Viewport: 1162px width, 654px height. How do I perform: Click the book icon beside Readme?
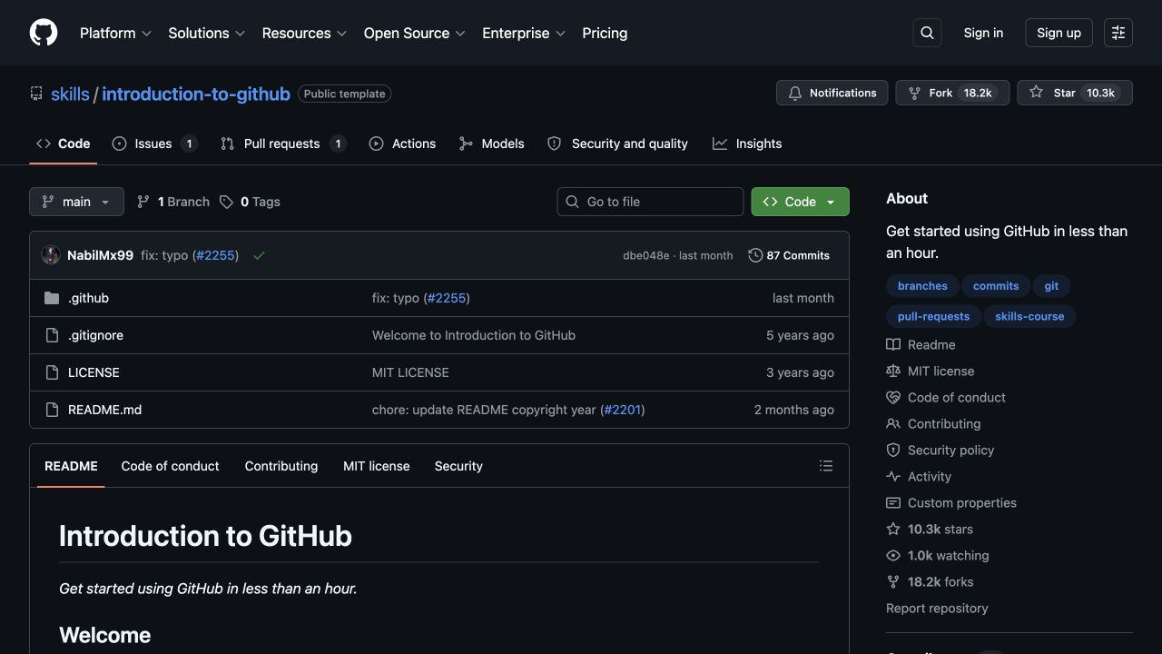coord(893,345)
